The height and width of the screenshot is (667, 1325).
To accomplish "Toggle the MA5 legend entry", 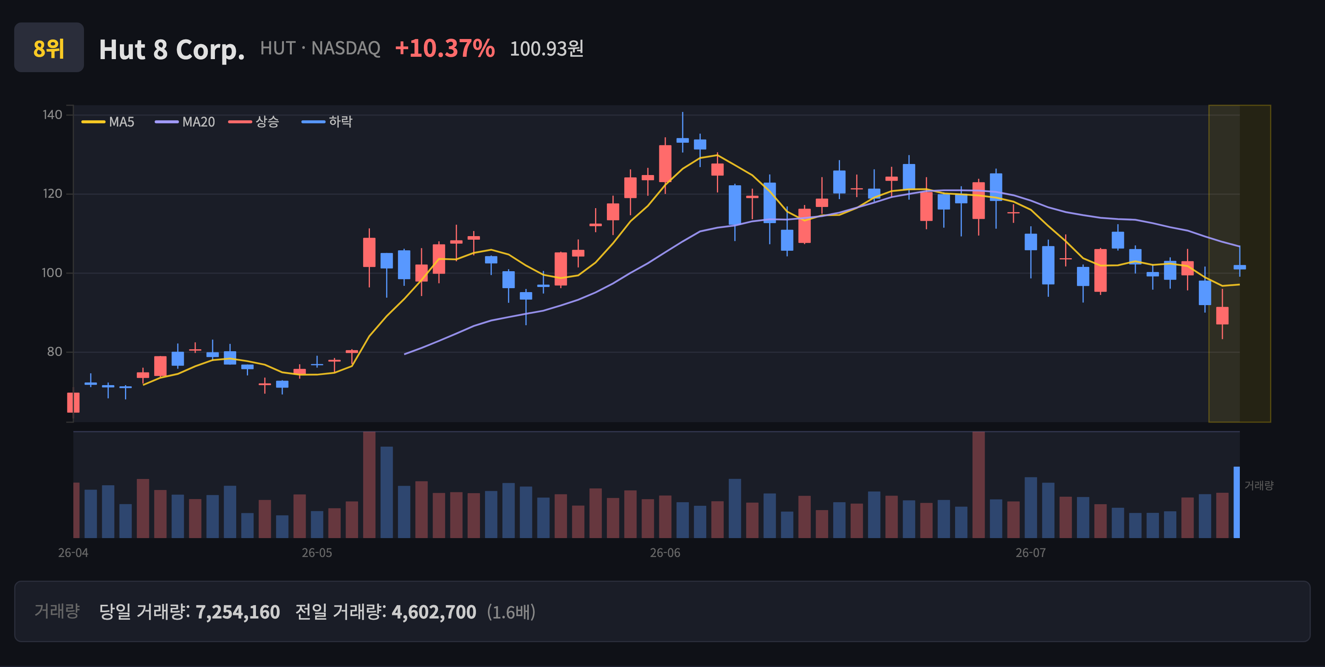I will tap(108, 122).
